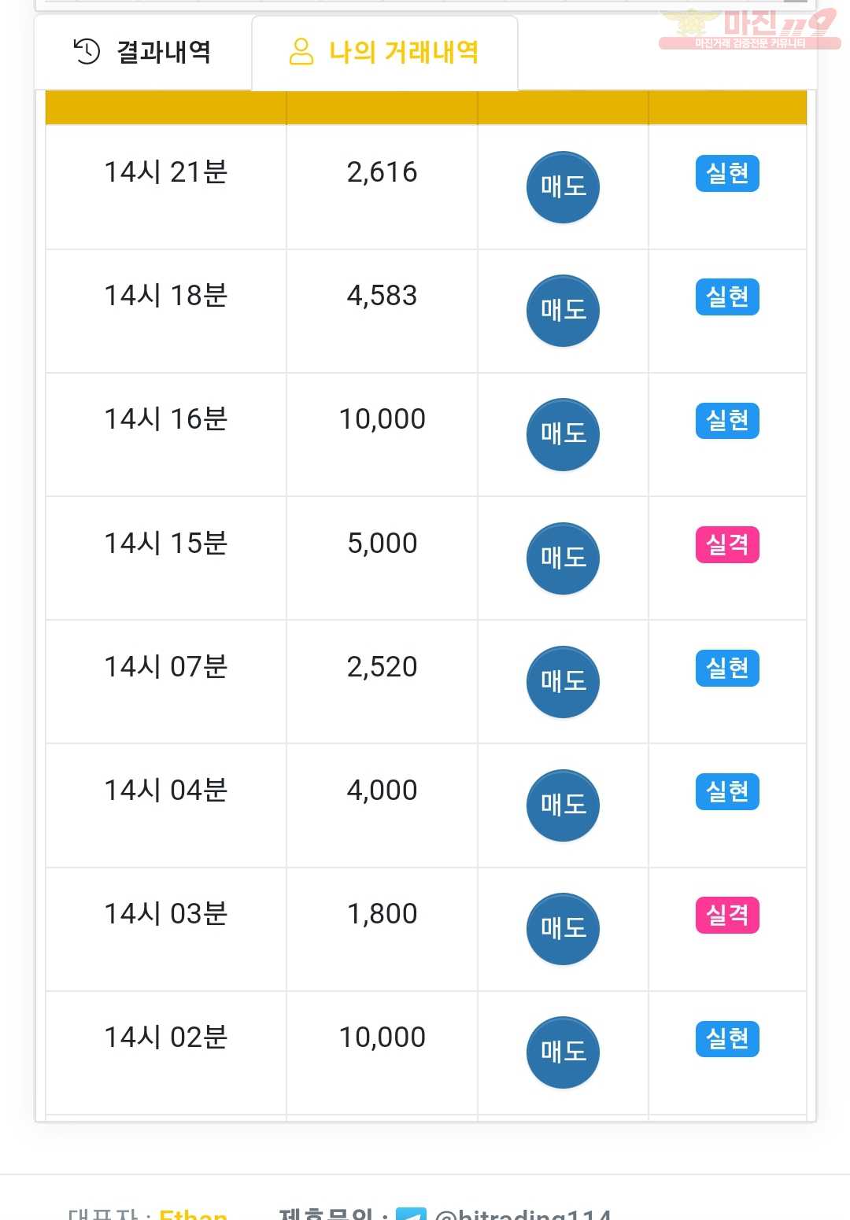Viewport: 850px width, 1220px height.
Task: Click the 마진 community logo
Action: click(x=748, y=28)
